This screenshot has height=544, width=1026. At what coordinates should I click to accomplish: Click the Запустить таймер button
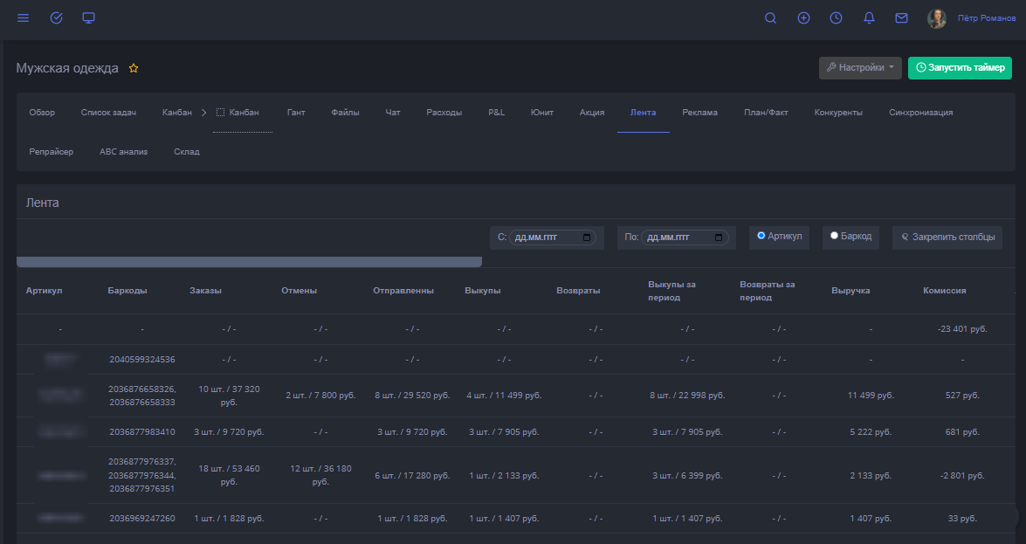click(x=959, y=68)
